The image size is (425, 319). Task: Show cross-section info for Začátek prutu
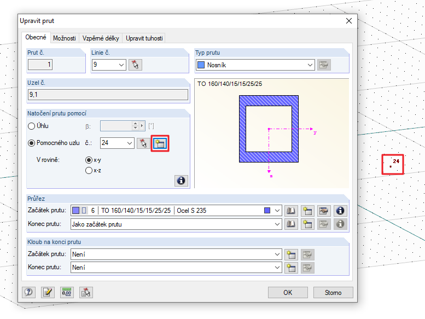coord(340,211)
